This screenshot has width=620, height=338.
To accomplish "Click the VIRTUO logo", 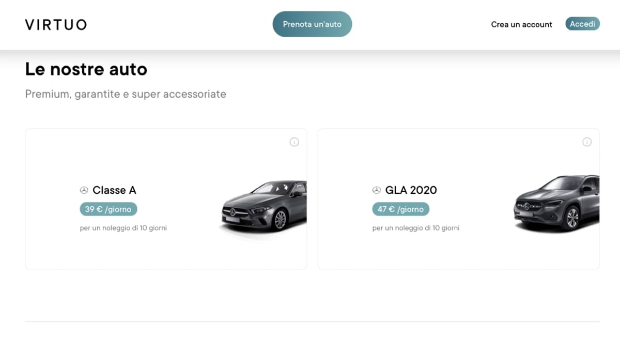I will [x=56, y=24].
